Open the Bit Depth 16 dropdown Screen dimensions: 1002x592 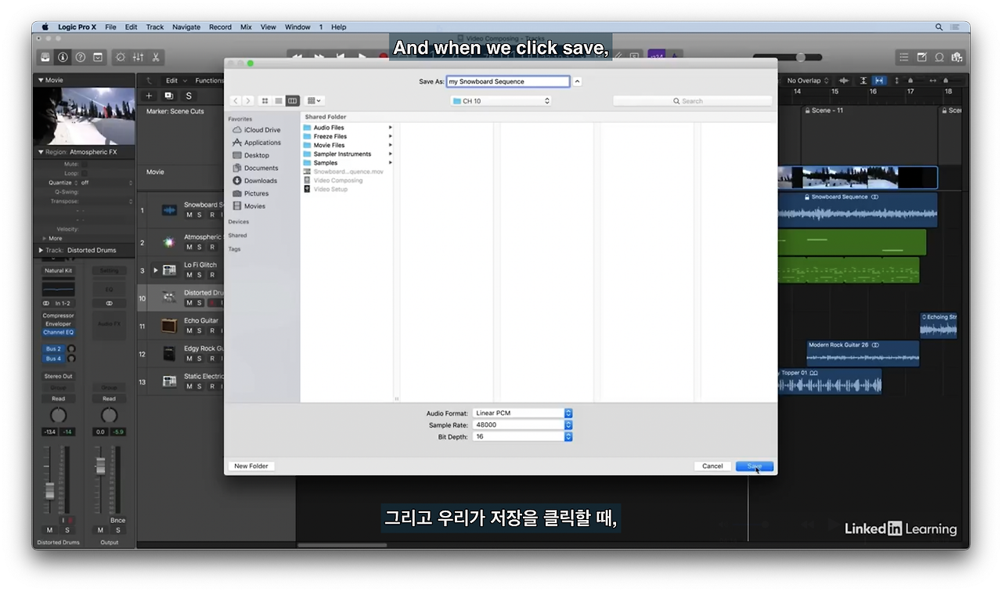point(523,436)
